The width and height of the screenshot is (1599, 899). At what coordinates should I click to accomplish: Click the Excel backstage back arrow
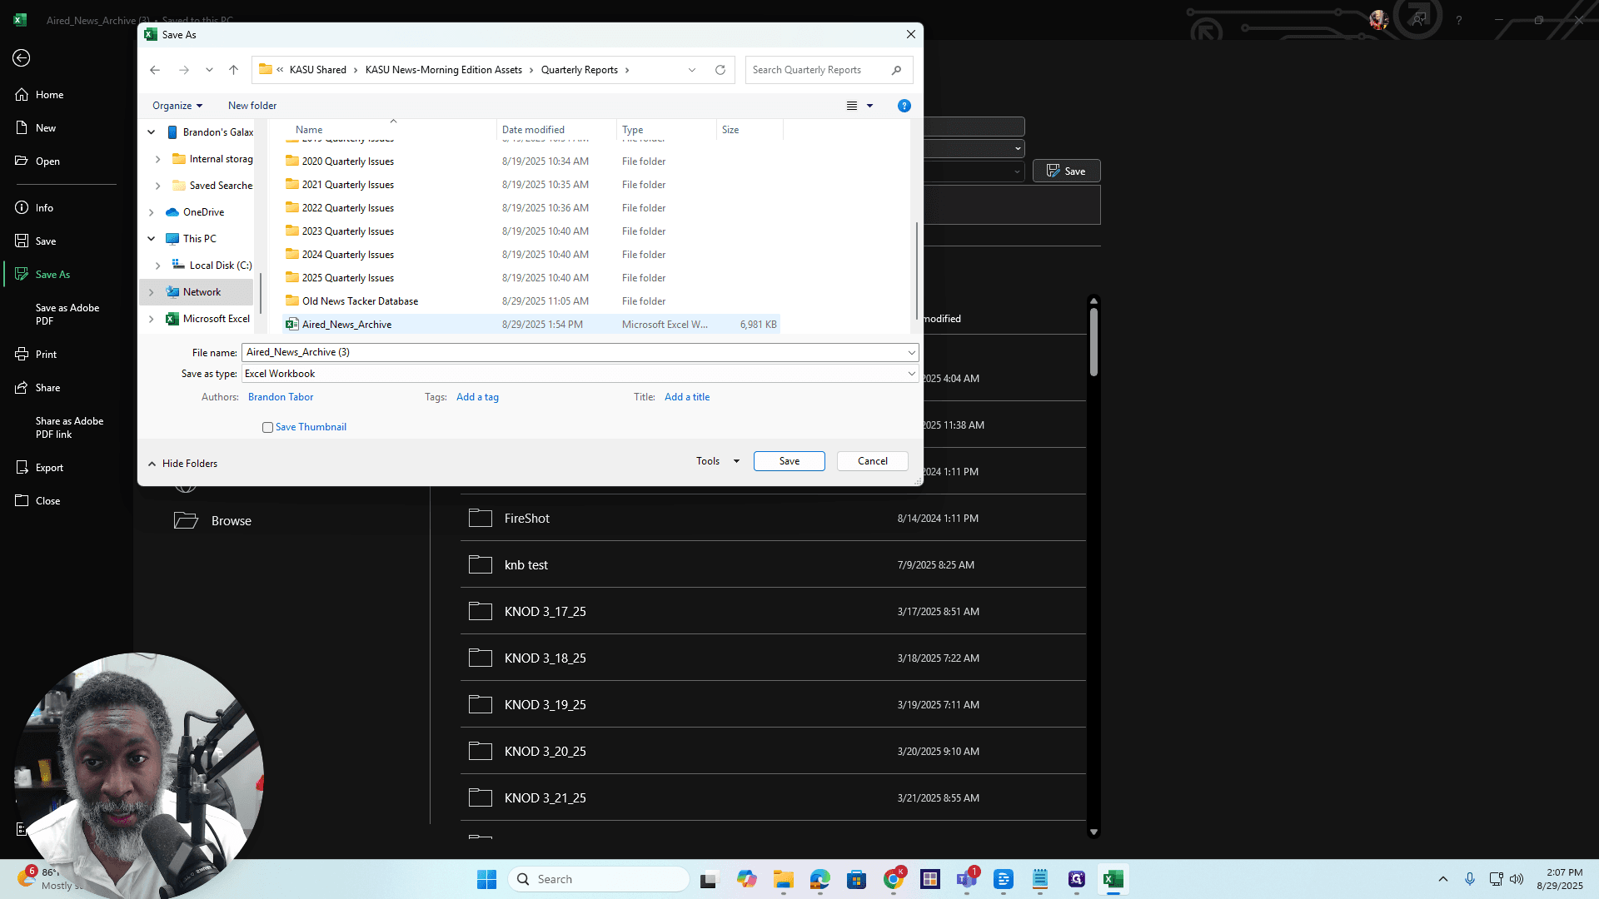22,57
